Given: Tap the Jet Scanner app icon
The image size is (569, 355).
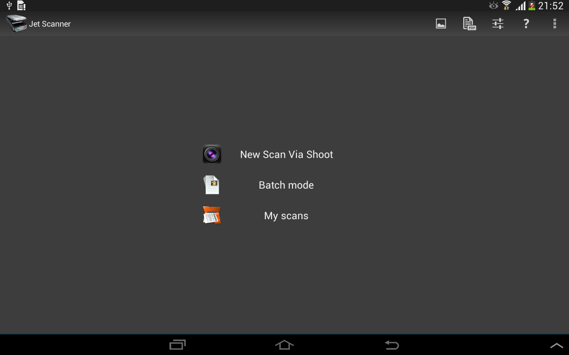Looking at the screenshot, I should click(16, 24).
